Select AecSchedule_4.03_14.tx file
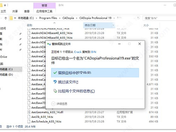 click(x=46, y=122)
